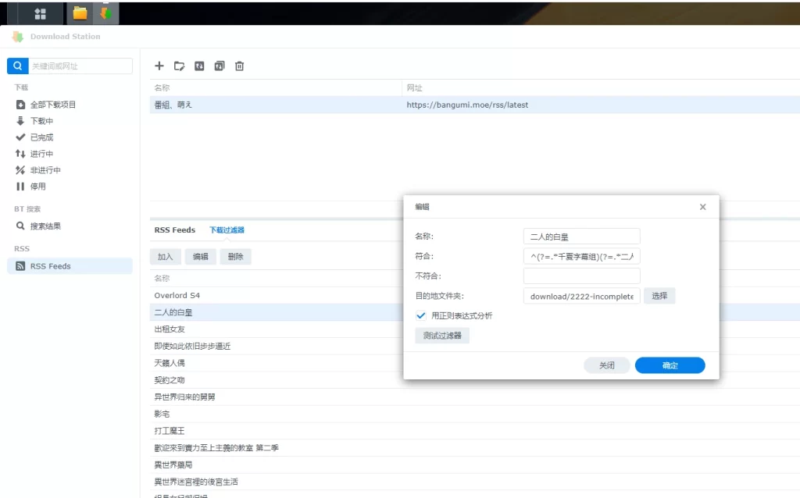This screenshot has width=800, height=498.
Task: Click the trash icon to delete feed
Action: click(240, 66)
